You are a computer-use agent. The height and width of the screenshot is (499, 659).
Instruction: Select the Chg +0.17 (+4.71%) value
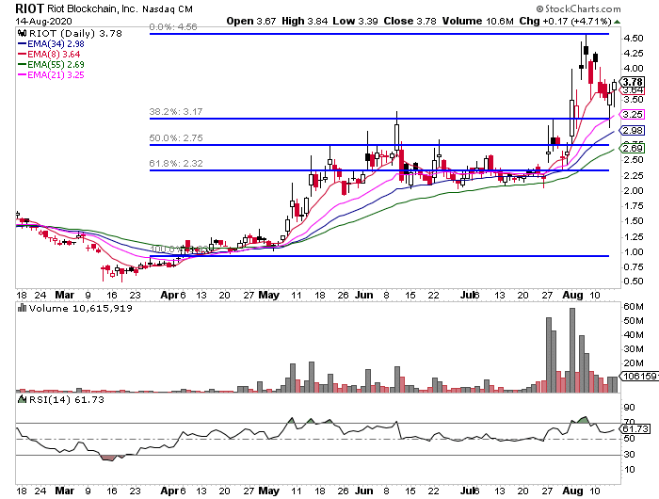click(565, 21)
